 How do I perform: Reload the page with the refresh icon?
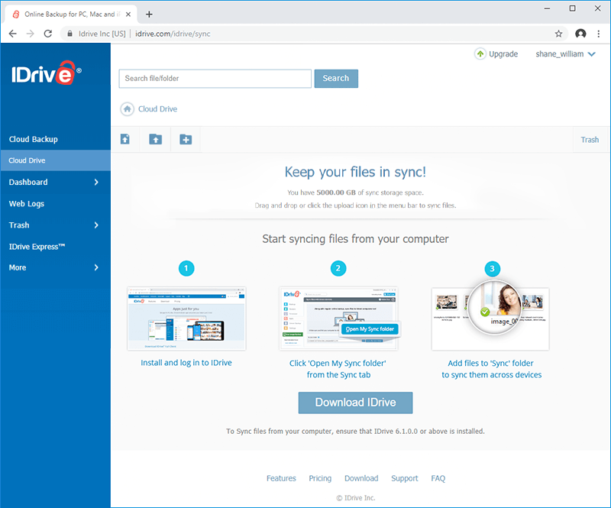pos(48,33)
